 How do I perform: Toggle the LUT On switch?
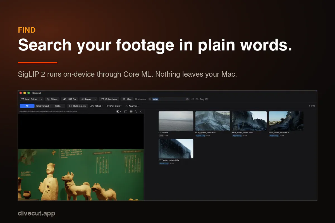click(x=70, y=99)
